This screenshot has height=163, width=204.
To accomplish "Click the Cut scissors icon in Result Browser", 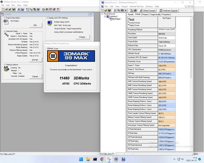I will tap(115, 11).
